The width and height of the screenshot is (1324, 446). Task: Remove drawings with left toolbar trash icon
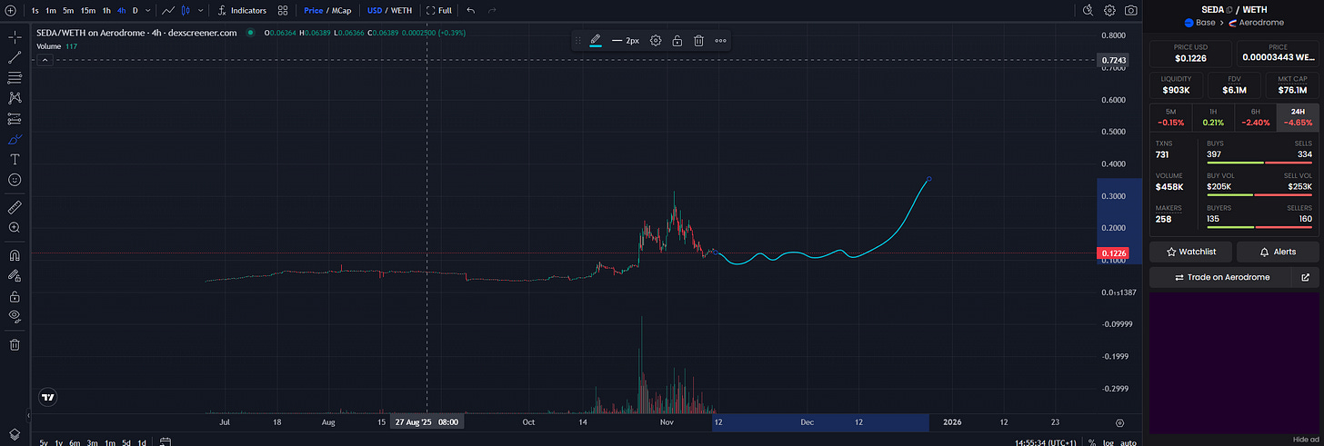pos(15,344)
